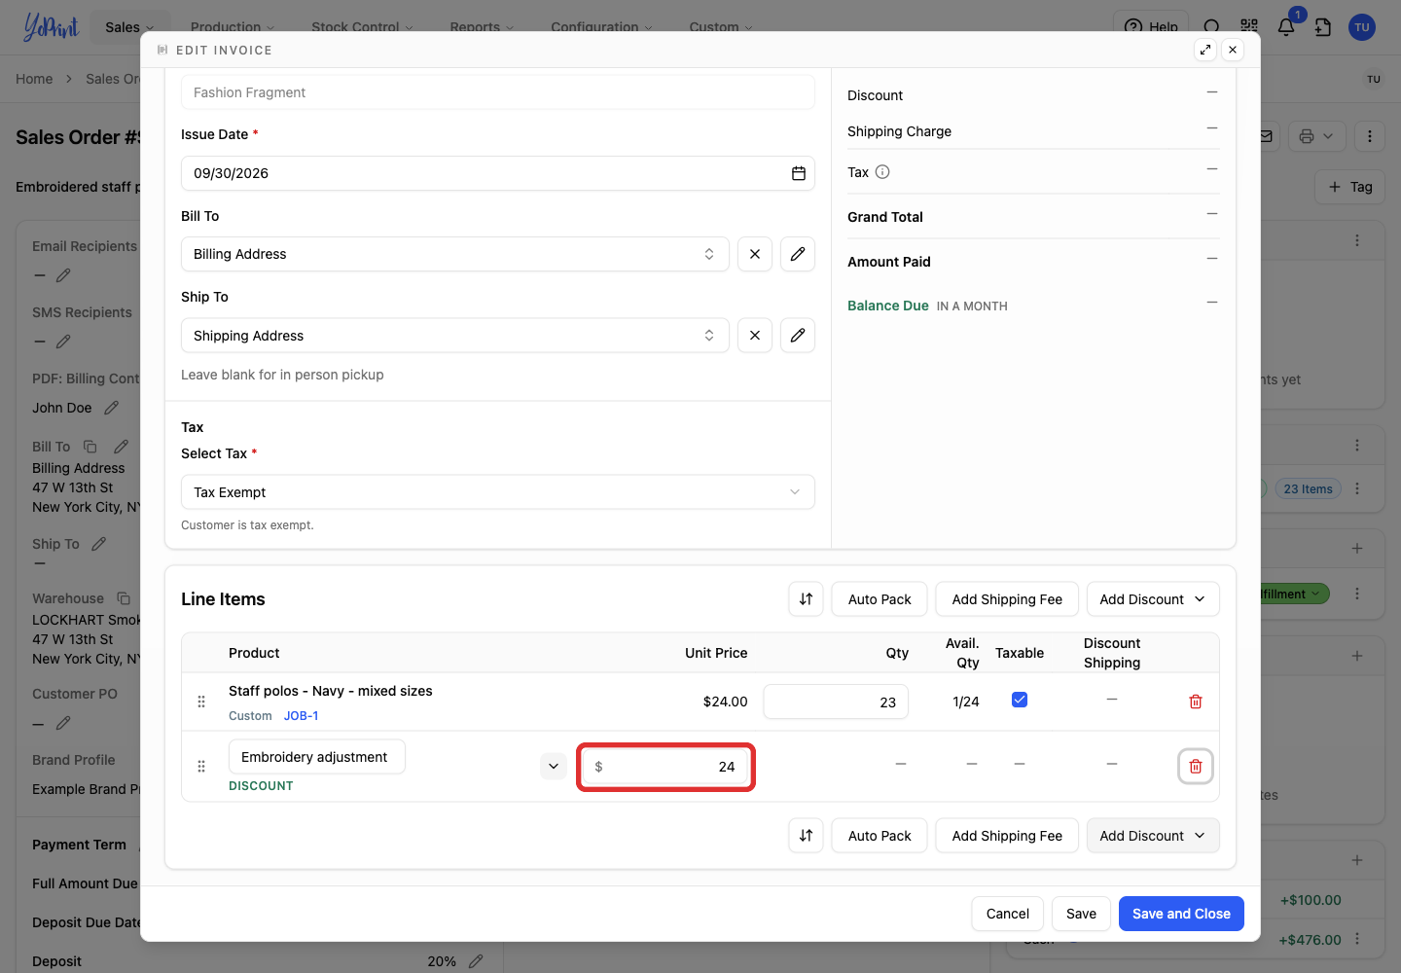
Task: Go to Home breadcrumb
Action: pos(34,79)
